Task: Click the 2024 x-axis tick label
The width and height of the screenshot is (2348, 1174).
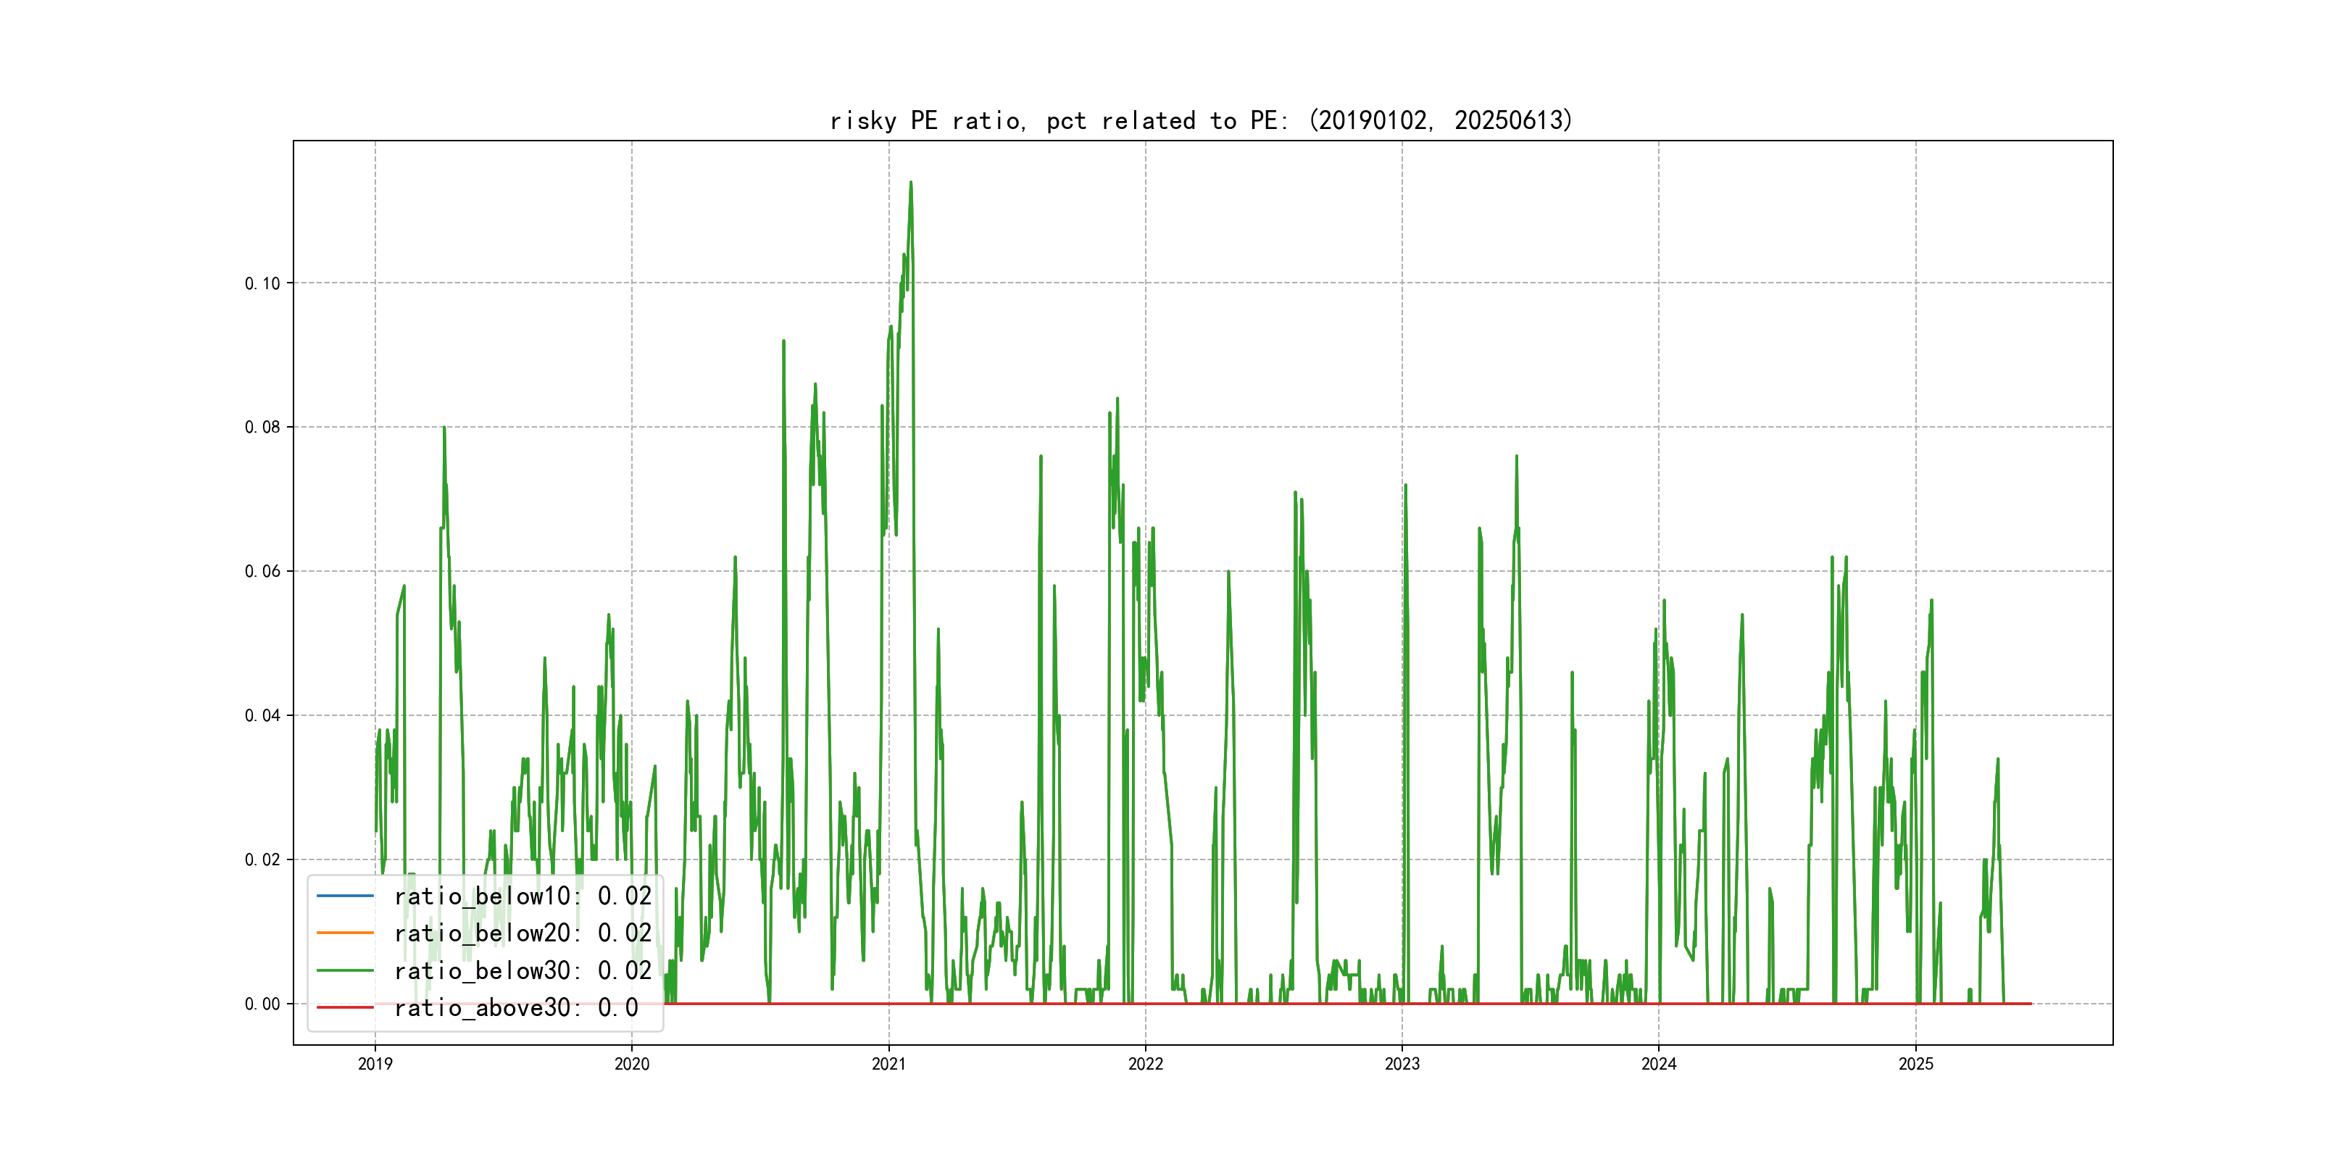Action: [x=1659, y=1064]
